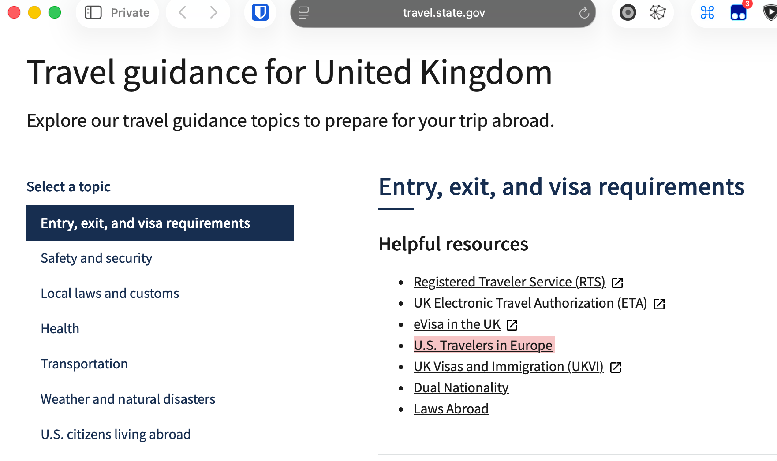Select Weather and natural disasters
The width and height of the screenshot is (777, 461).
click(128, 399)
